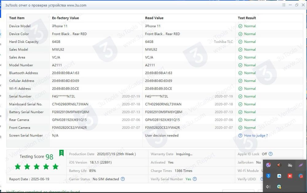Screen dimensions: 307x193
Task: Click read value battery serial FG902910M9FM6YQBM
Action: (x=163, y=112)
